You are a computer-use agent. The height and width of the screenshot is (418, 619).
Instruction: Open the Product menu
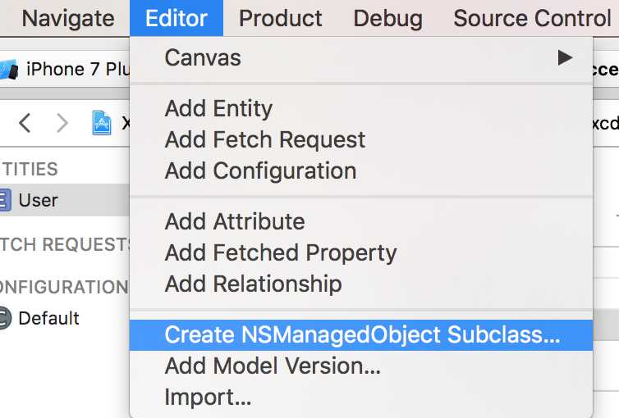coord(280,19)
